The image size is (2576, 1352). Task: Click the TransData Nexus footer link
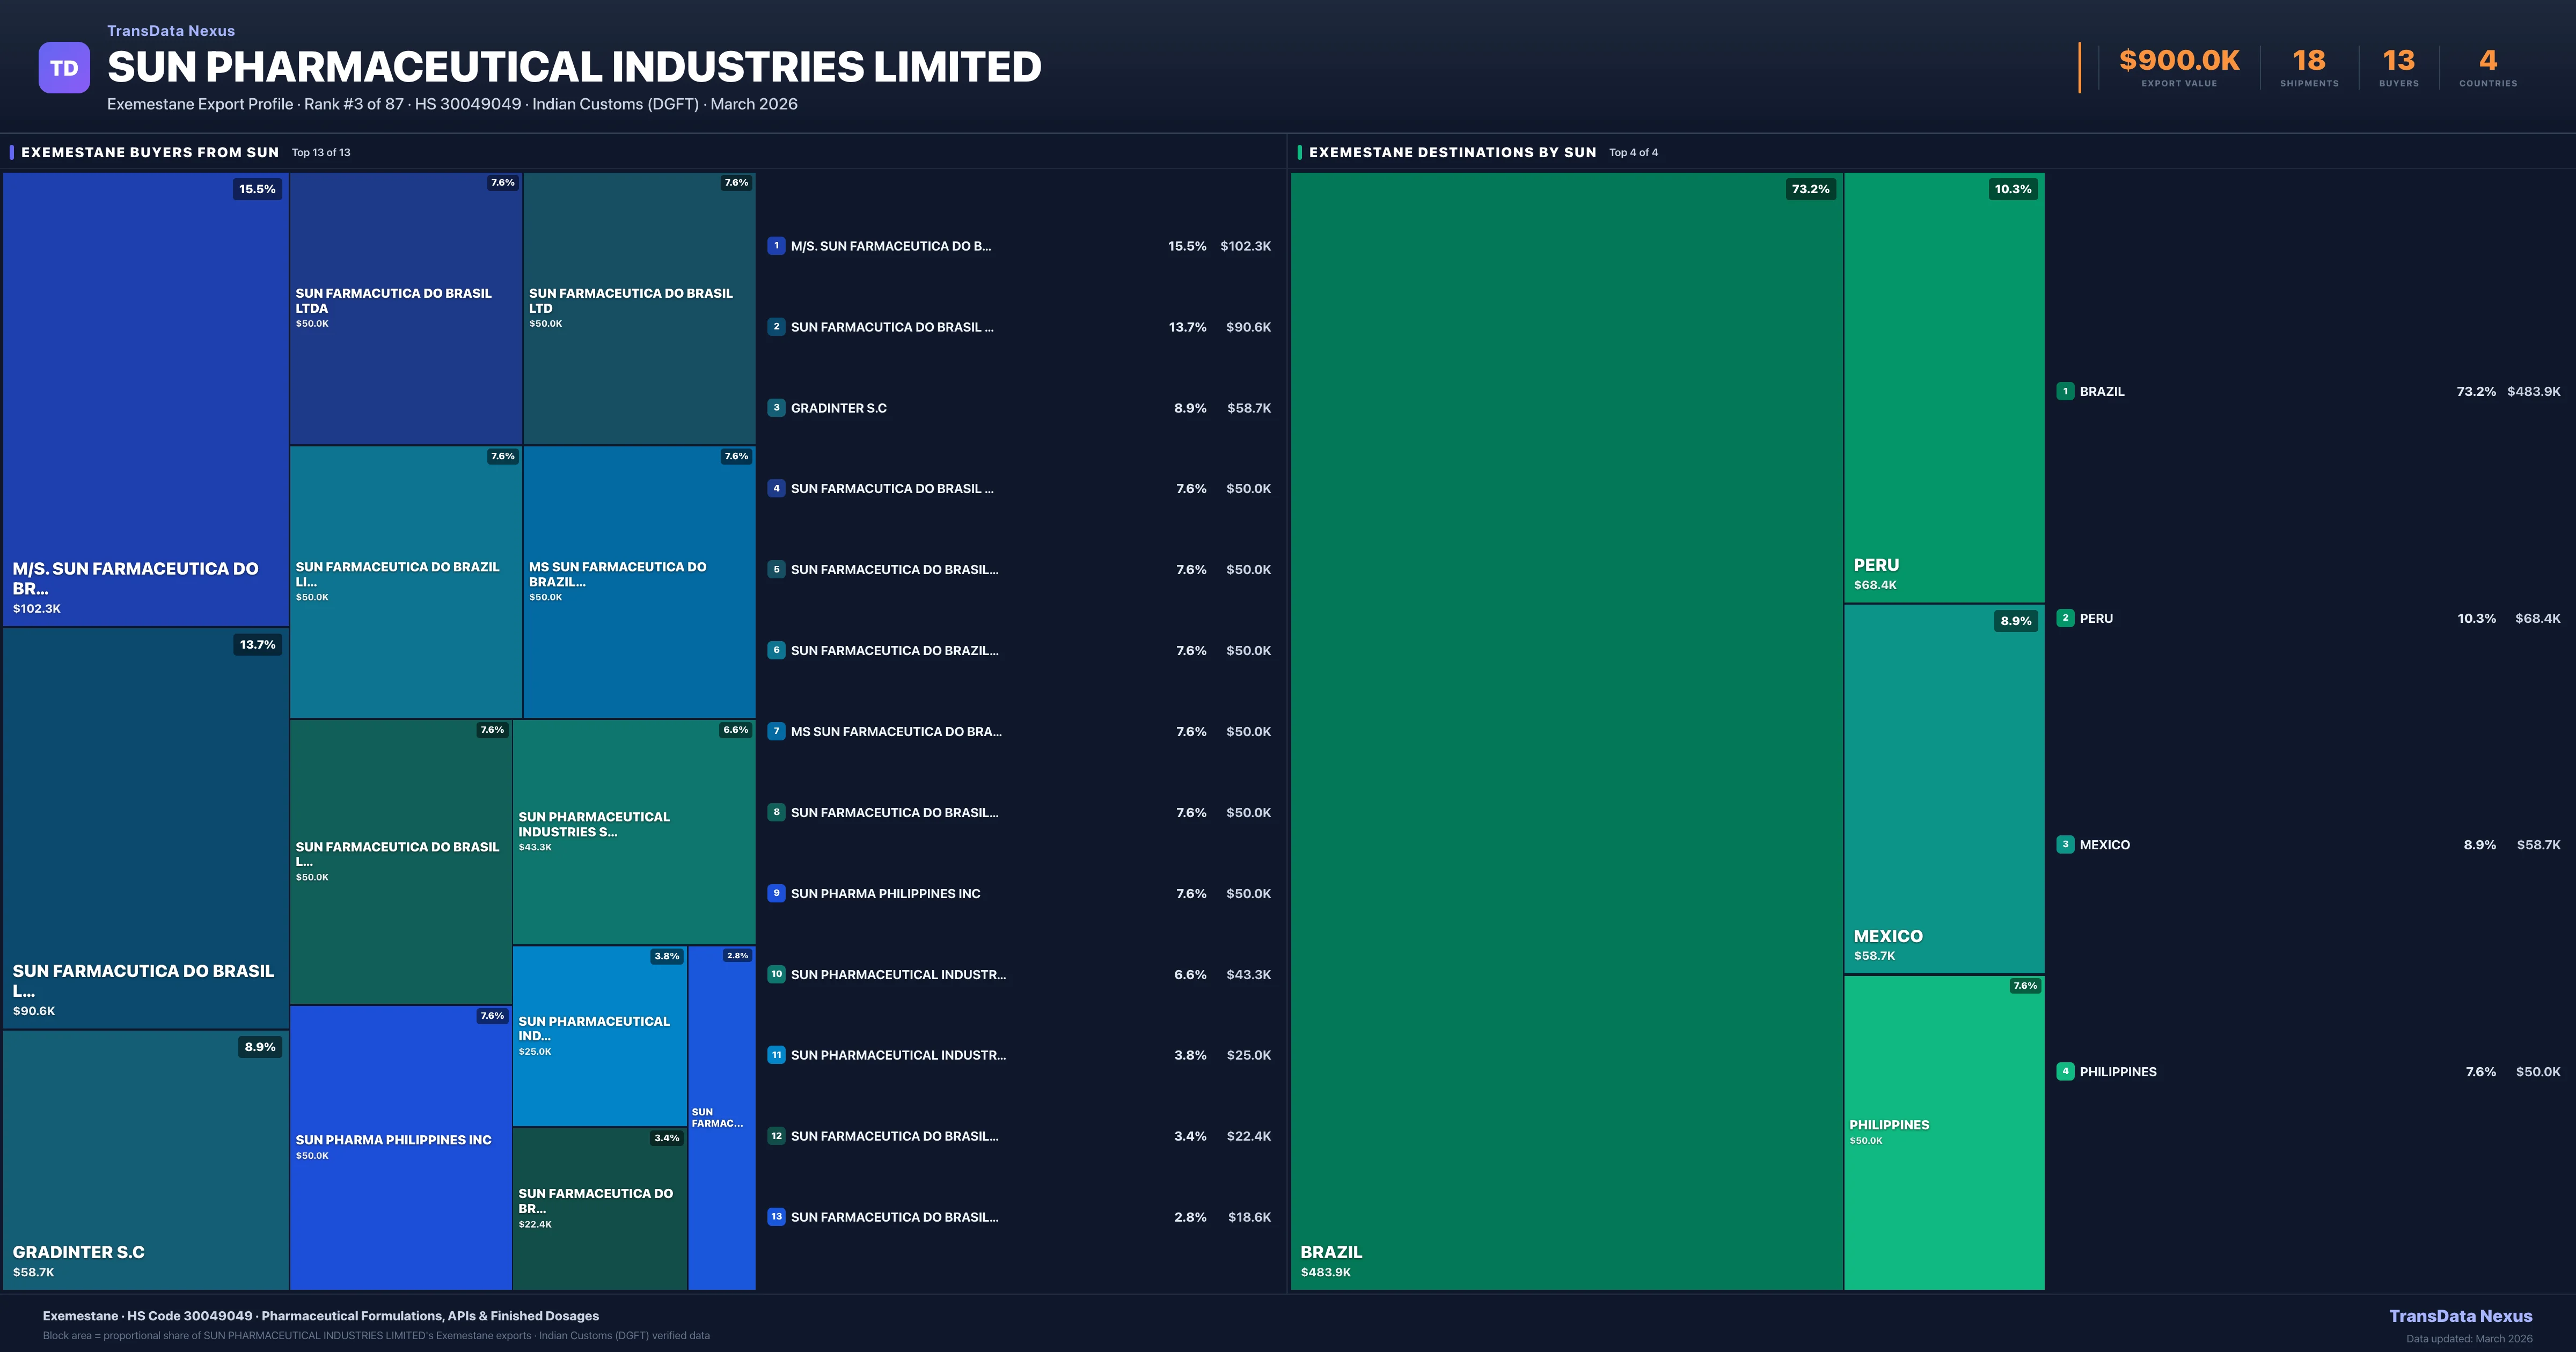(2462, 1316)
